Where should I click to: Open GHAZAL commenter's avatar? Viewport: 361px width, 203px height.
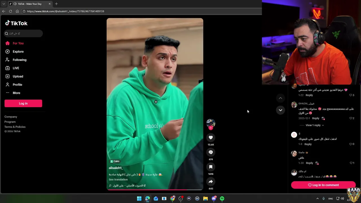pyautogui.click(x=294, y=105)
